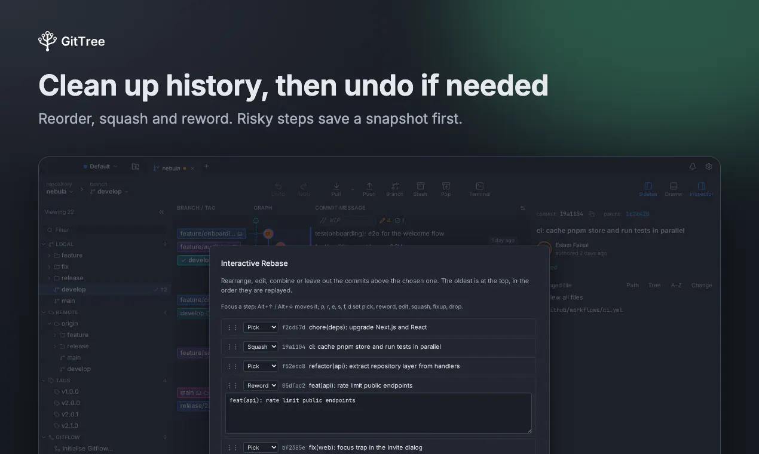Switch changed files to Tree view
Image resolution: width=759 pixels, height=454 pixels.
[654, 286]
